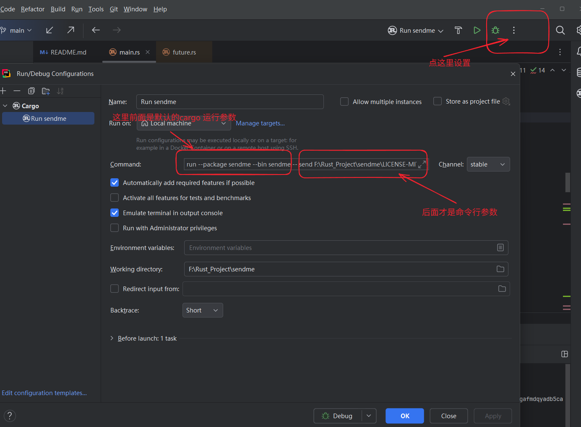Click the gear next to Store as project file
581x427 pixels.
click(506, 102)
